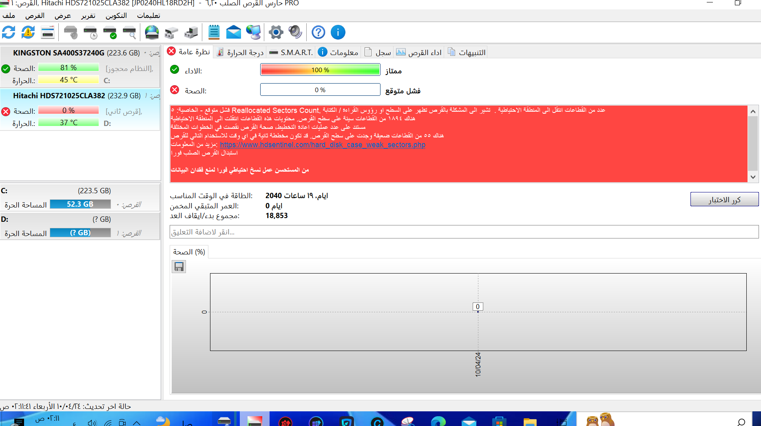Switch to the S.M.A.R.T. tab
The width and height of the screenshot is (761, 426).
click(291, 52)
